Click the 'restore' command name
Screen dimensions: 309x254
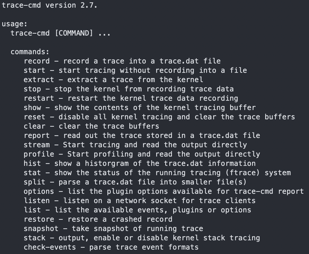point(39,219)
